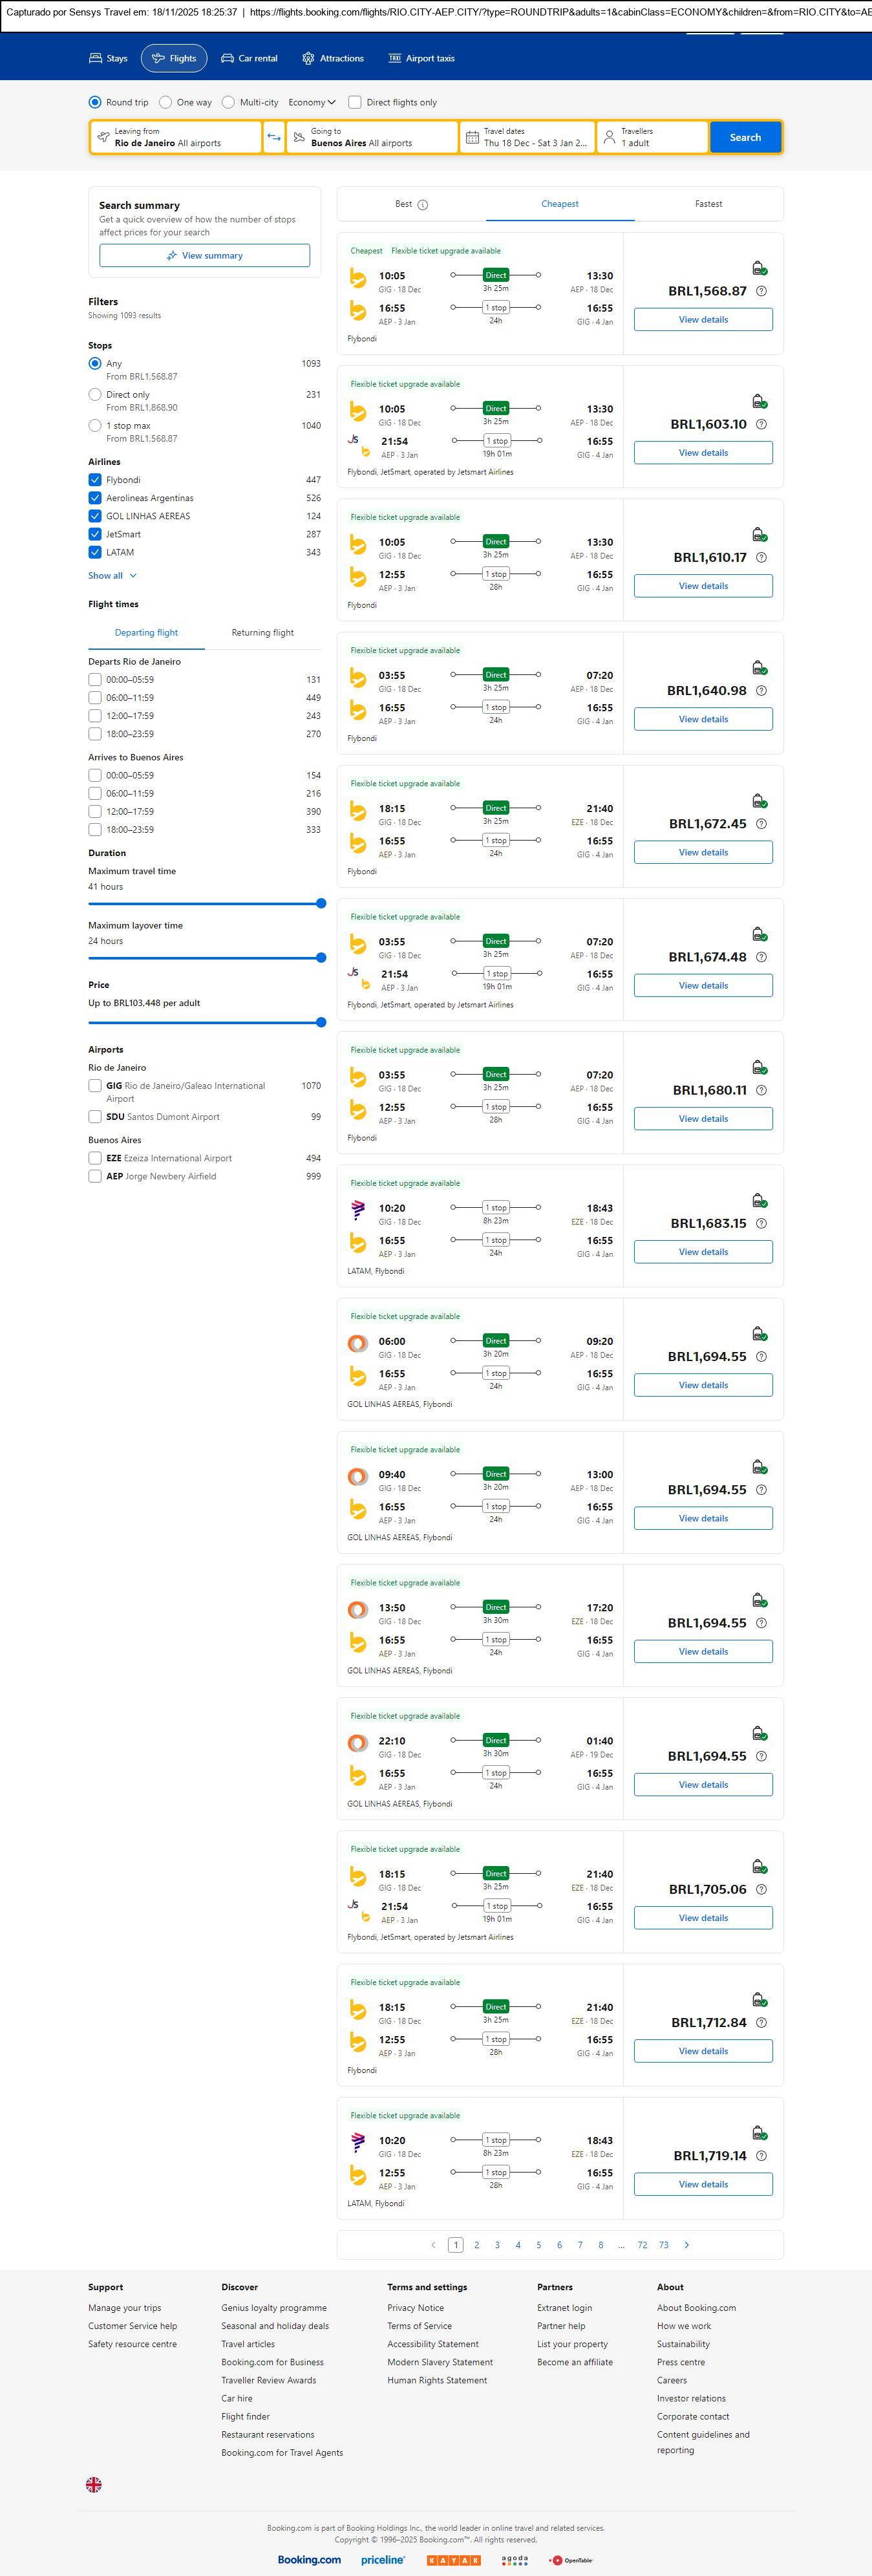Click the Maximum layover time slider handle

[321, 958]
